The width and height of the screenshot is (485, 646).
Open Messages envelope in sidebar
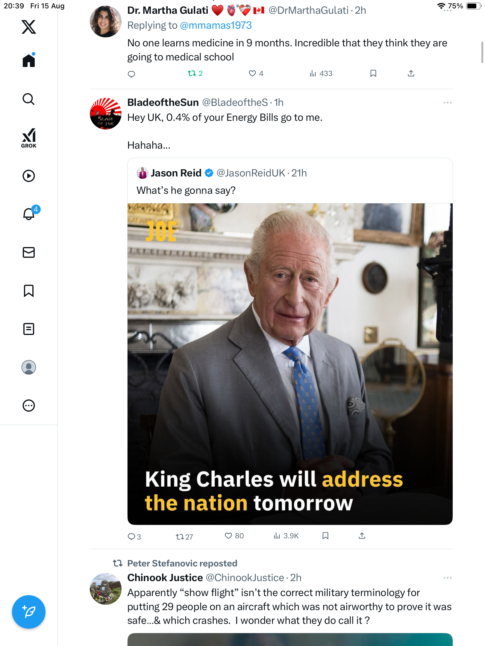29,252
